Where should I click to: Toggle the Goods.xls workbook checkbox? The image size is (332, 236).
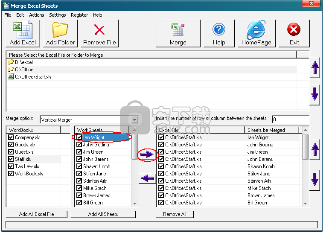(11, 145)
